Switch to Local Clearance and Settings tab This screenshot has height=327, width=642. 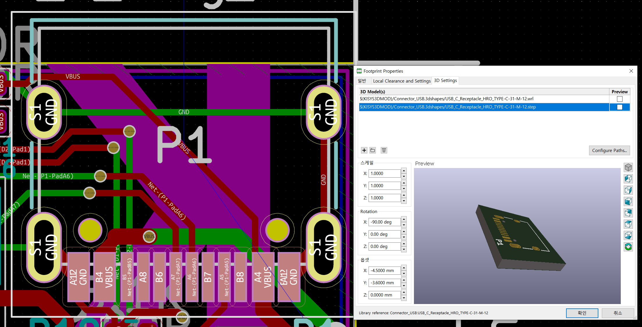click(401, 81)
